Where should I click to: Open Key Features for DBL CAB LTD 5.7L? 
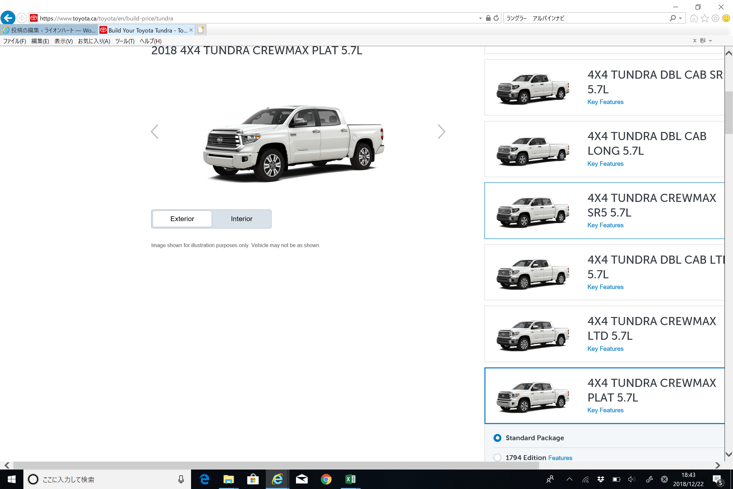tap(605, 287)
